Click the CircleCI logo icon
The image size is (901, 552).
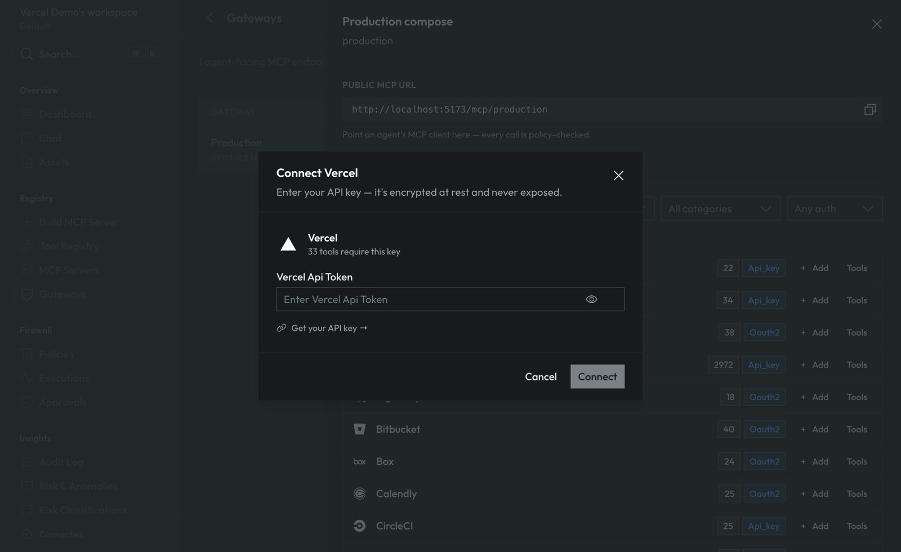[359, 526]
